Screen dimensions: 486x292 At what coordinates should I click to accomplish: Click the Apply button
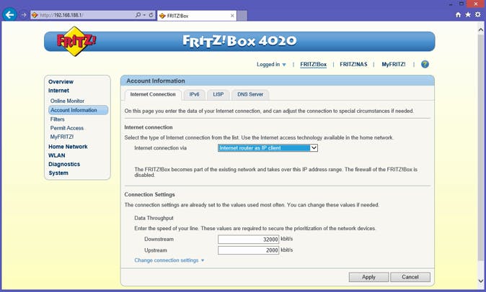click(x=368, y=277)
